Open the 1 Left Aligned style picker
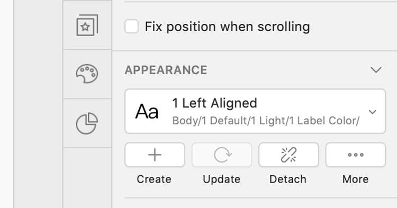This screenshot has height=208, width=397. (x=255, y=111)
